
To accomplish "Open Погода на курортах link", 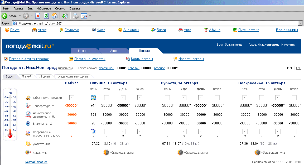I will click(90, 59).
